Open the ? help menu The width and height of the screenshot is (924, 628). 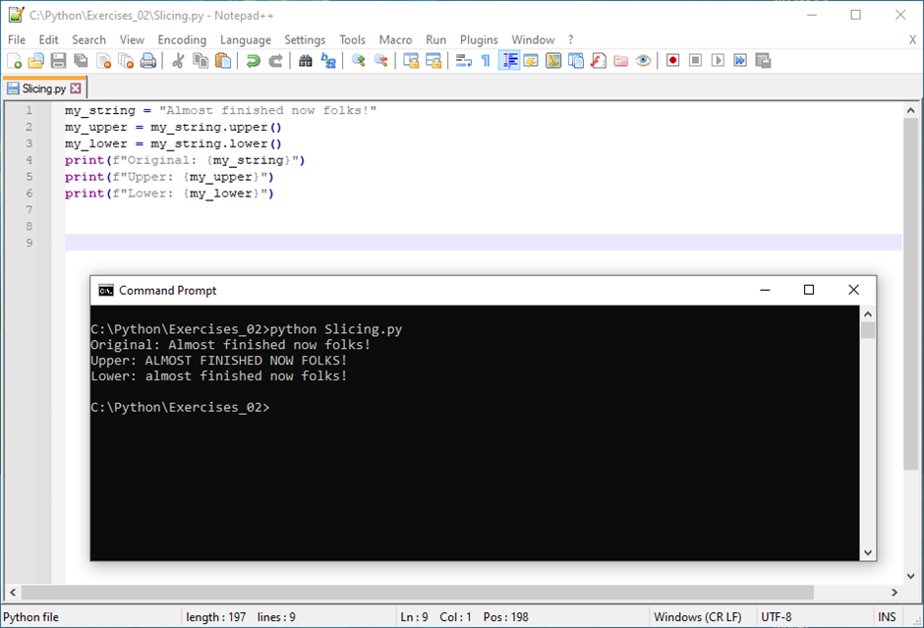tap(570, 39)
